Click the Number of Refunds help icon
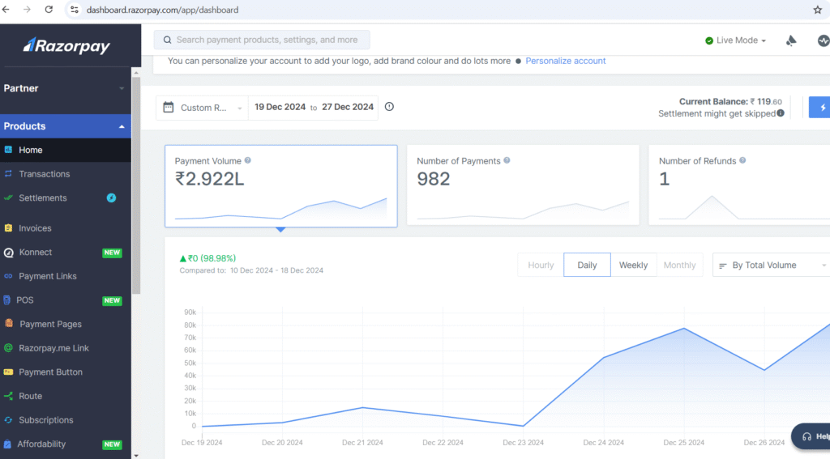This screenshot has width=830, height=459. click(743, 161)
